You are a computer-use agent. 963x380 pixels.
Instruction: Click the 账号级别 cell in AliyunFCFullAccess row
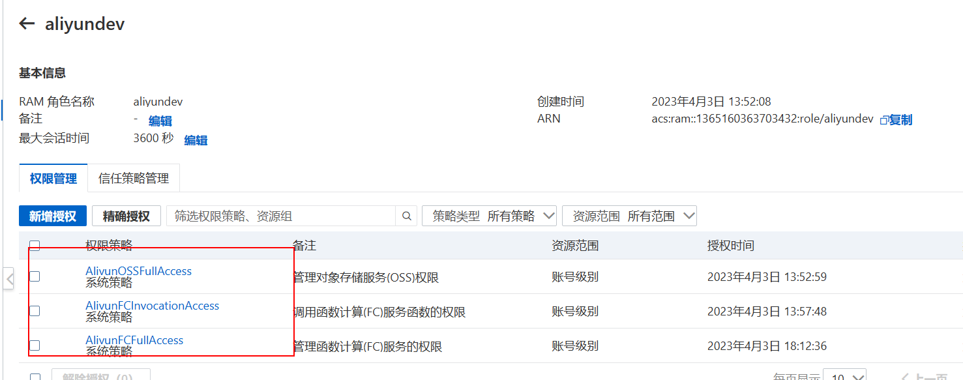click(575, 346)
